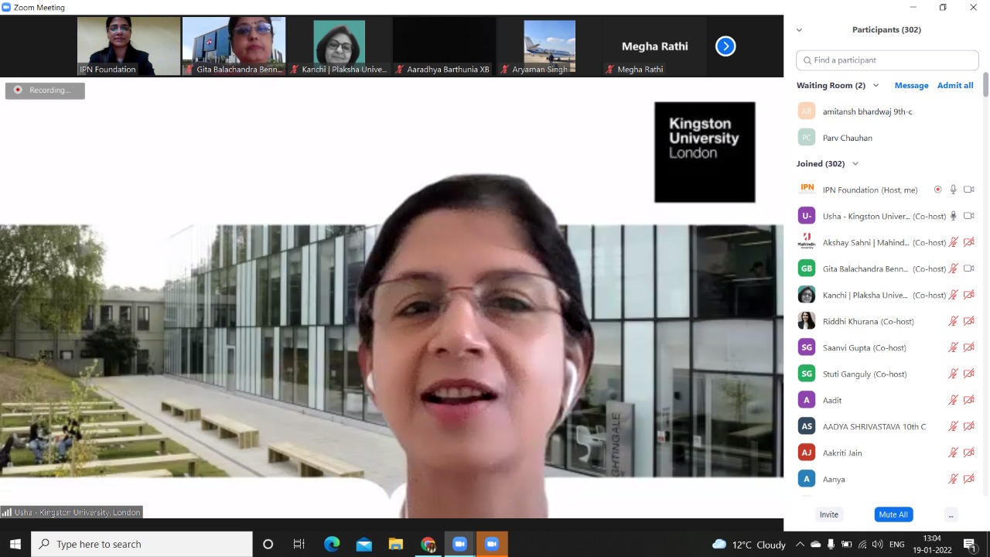Click Riddhi Khurana's disabled camera icon
990x557 pixels.
pos(968,321)
